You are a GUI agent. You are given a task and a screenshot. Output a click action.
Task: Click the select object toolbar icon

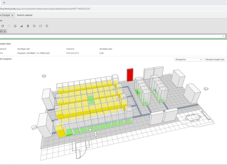pos(34,26)
